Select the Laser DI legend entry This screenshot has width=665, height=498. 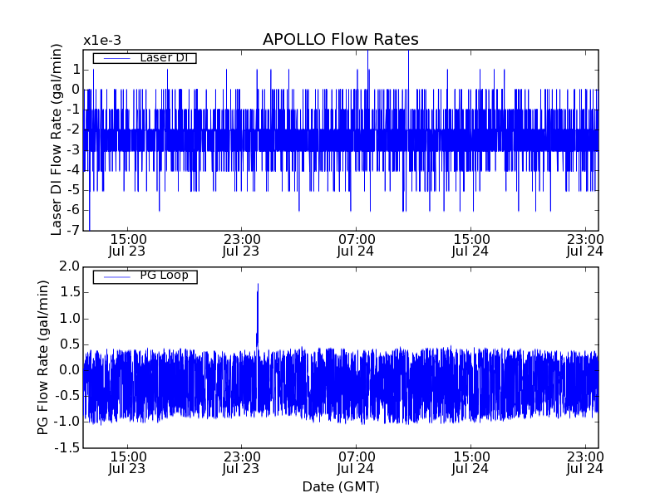[x=145, y=57]
